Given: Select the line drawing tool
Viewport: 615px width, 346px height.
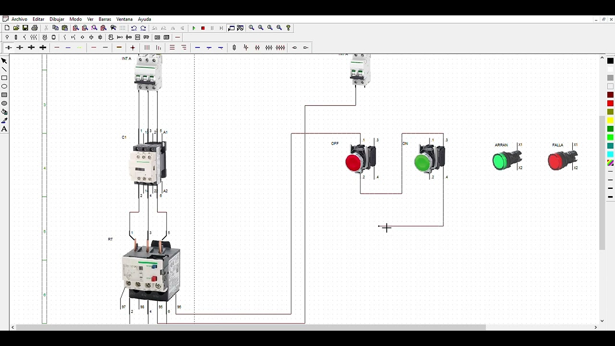Looking at the screenshot, I should click(4, 69).
